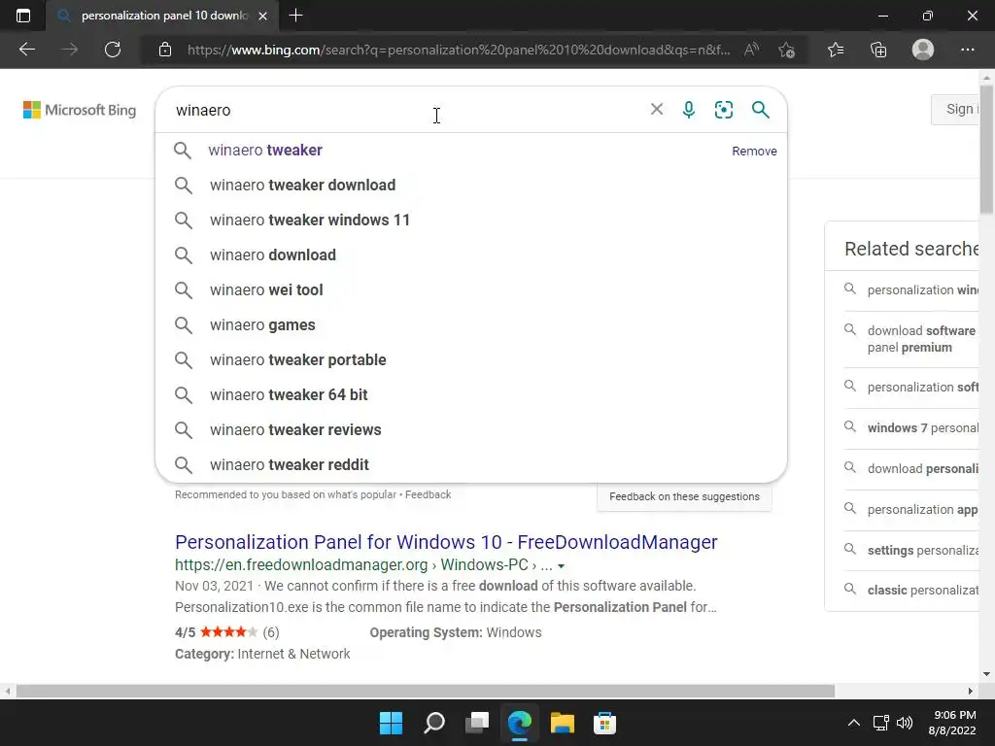Submit search with magnifier icon

(760, 110)
